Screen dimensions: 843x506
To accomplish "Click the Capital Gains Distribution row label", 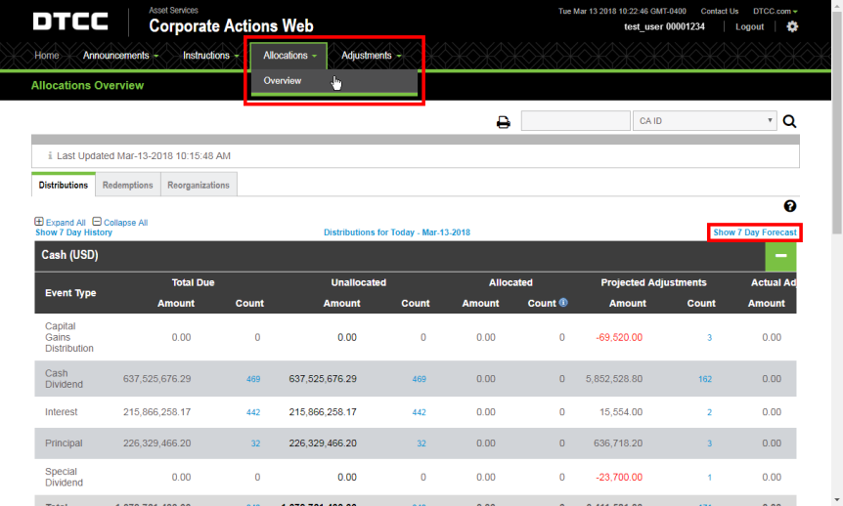I will 69,337.
